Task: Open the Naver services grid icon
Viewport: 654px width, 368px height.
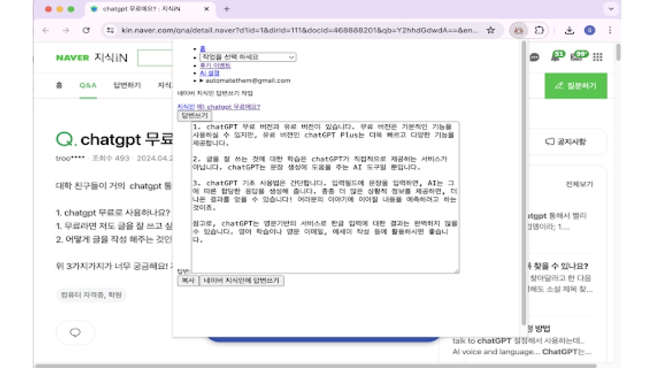Action: (x=597, y=57)
